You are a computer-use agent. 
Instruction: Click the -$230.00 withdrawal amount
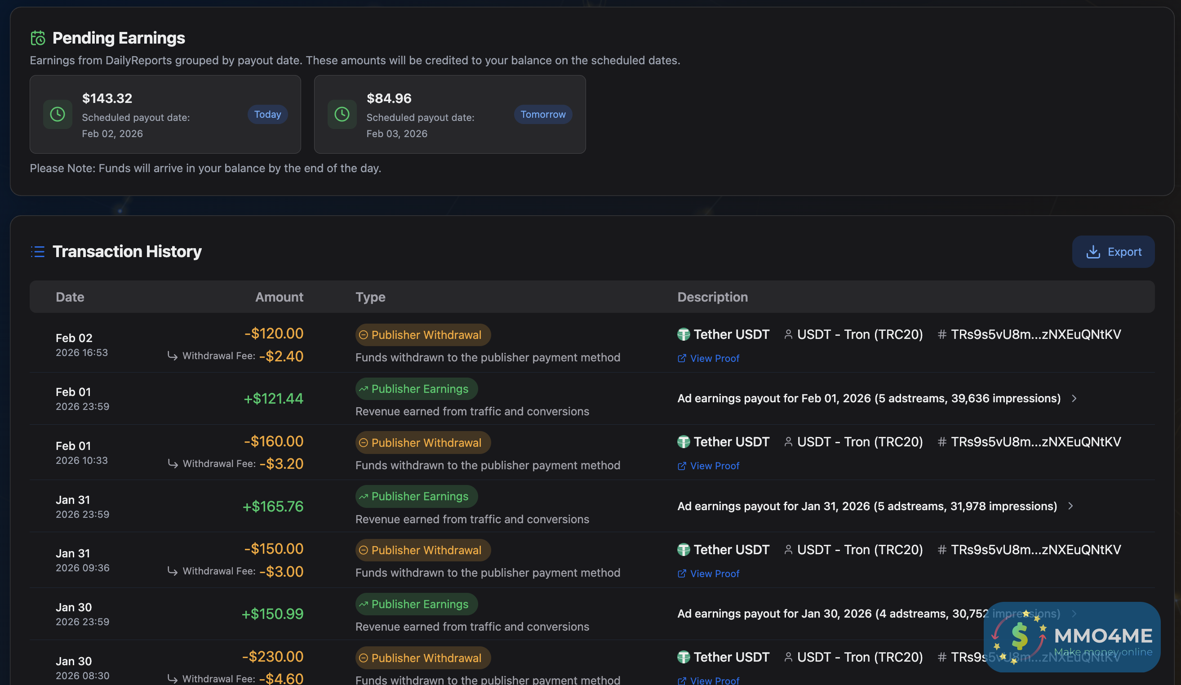[273, 656]
